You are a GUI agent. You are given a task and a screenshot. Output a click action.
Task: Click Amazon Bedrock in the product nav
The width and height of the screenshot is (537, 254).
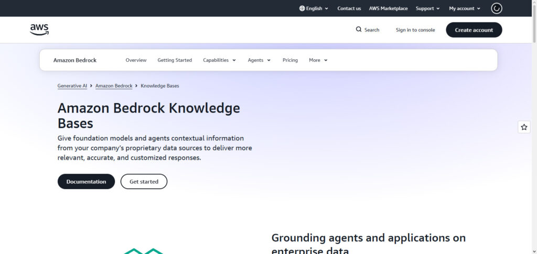[x=75, y=60]
